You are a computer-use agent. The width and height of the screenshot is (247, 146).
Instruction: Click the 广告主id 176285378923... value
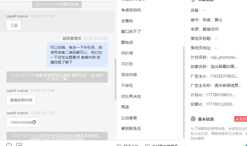(x=224, y=76)
